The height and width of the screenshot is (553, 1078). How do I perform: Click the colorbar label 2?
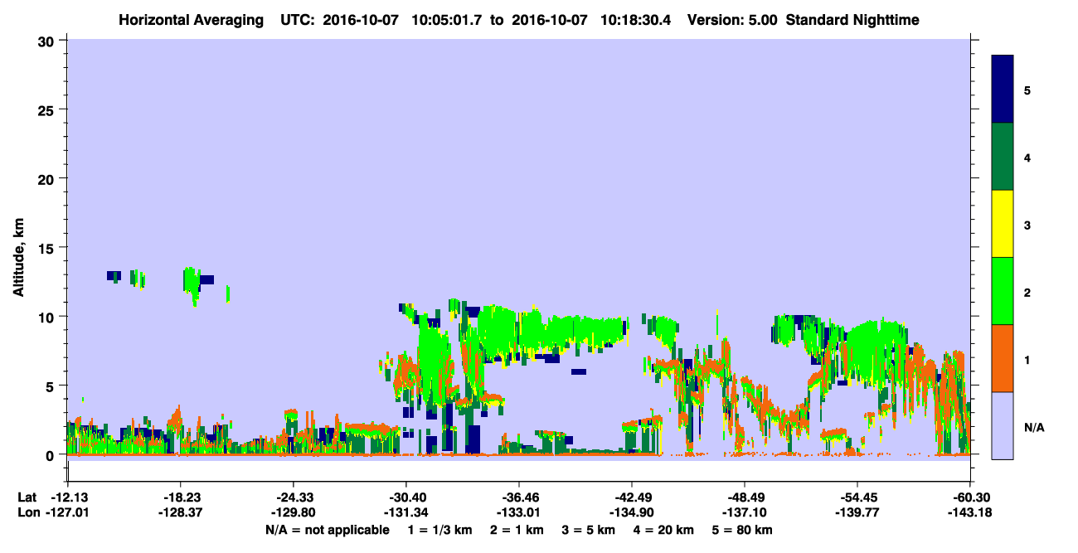[x=1027, y=292]
